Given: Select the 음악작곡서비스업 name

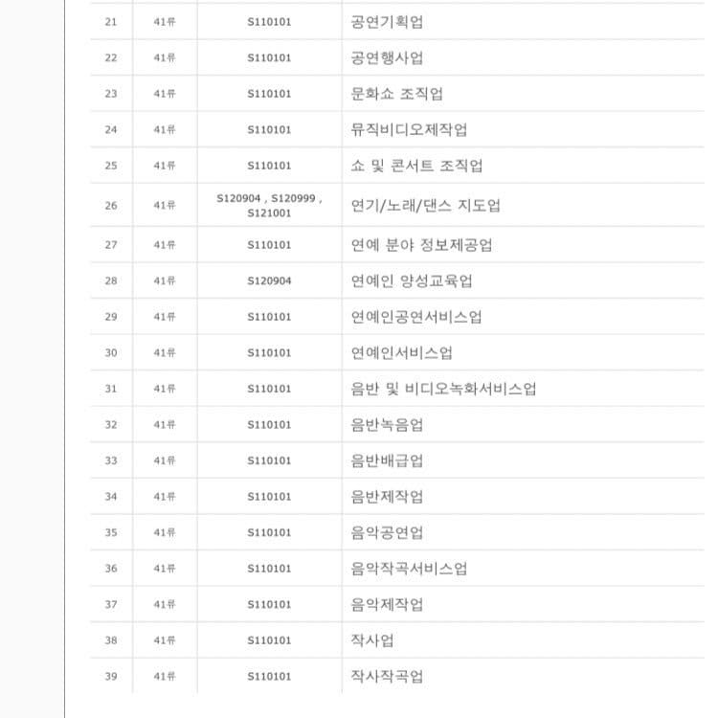Looking at the screenshot, I should click(409, 569).
